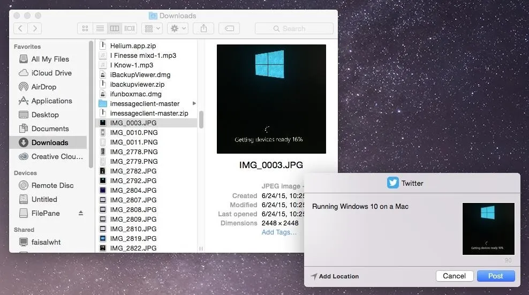
Task: Select I Finesse mixd-1.mp3 file
Action: coord(147,55)
